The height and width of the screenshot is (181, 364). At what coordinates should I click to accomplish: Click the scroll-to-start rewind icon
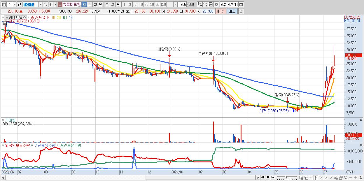point(262,178)
